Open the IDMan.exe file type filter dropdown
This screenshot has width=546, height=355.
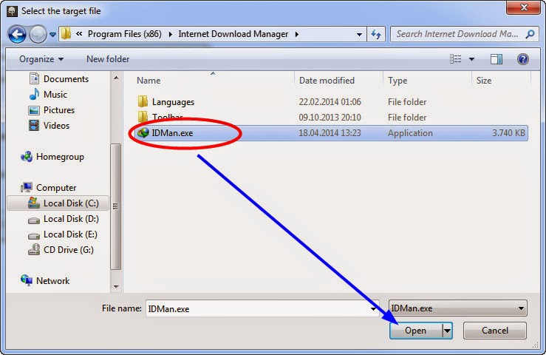pyautogui.click(x=457, y=308)
